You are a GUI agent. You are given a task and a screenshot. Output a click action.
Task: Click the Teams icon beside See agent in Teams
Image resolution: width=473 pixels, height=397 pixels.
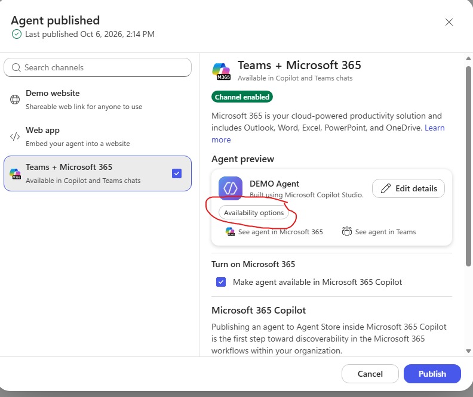[x=346, y=231]
